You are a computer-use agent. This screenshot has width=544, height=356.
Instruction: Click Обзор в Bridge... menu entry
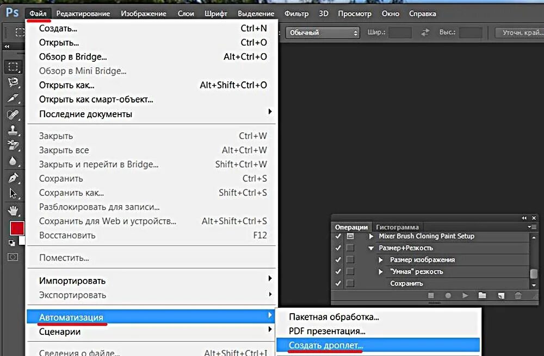point(151,57)
